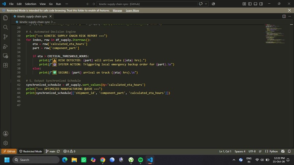Go forward with the right arrow
Viewport: 294px width, 165px height.
pyautogui.click(x=93, y=4)
